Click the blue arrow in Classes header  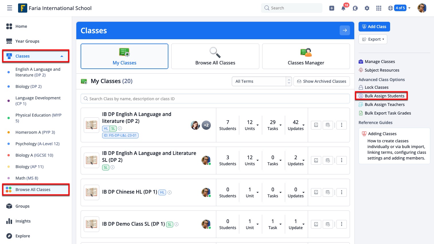click(x=345, y=30)
